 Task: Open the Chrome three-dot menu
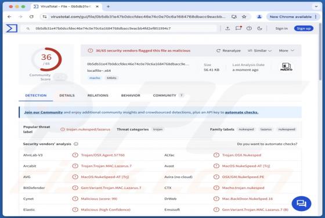click(x=316, y=17)
